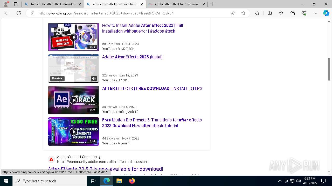Open 'AFTER EFFECTS | FREE DOWNLOAD | INSTALL STEPS' link
This screenshot has width=332, height=186.
click(152, 88)
